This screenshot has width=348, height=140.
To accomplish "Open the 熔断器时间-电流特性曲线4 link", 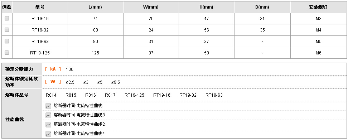I will coord(79,134).
